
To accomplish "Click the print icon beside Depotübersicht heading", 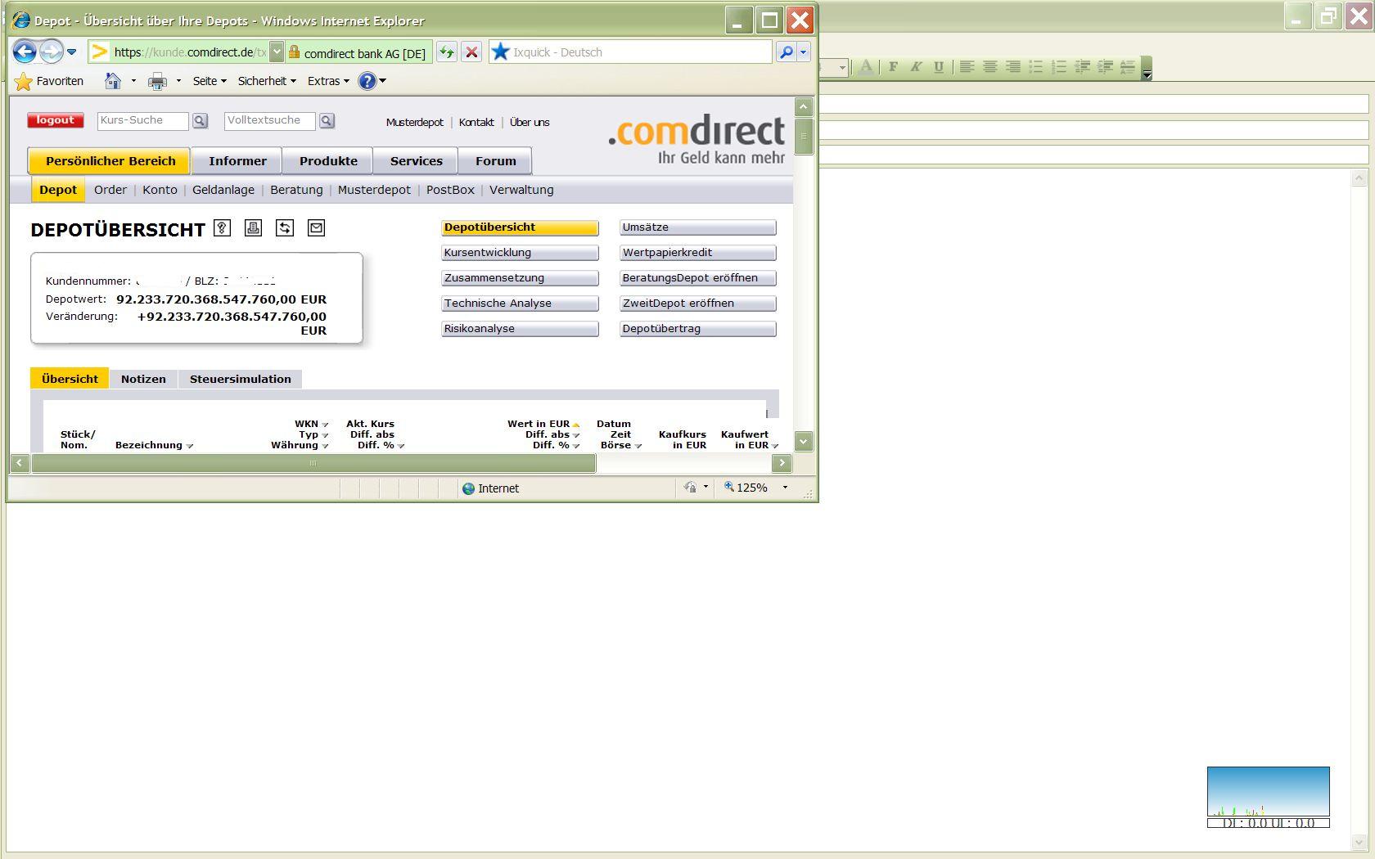I will point(254,228).
